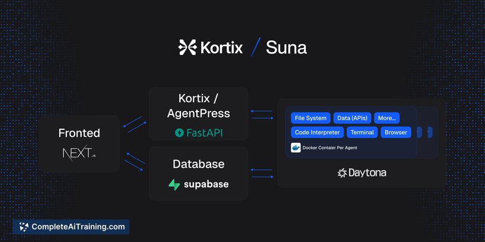The width and height of the screenshot is (485, 242).
Task: Click the Daytona wordmark
Action: pyautogui.click(x=367, y=173)
